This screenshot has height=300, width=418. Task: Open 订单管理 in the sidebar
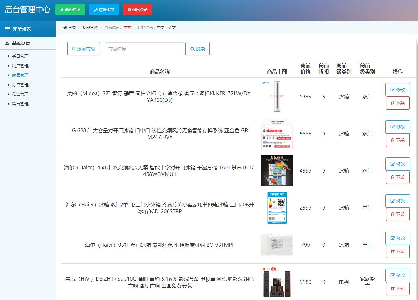pos(20,85)
